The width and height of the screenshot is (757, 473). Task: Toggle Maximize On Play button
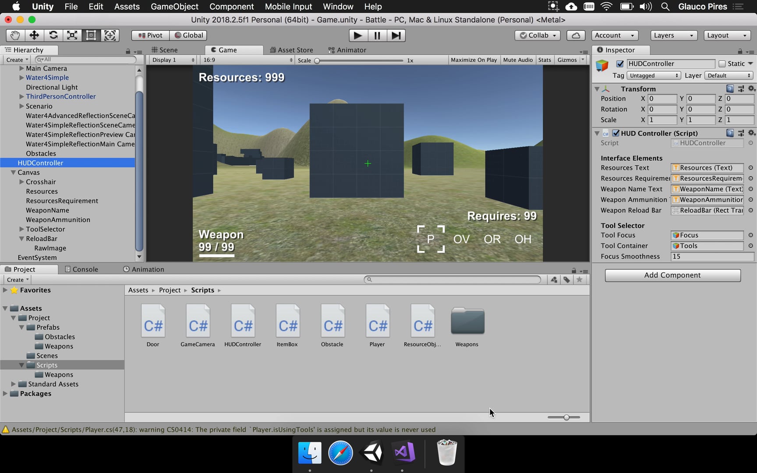pyautogui.click(x=474, y=60)
